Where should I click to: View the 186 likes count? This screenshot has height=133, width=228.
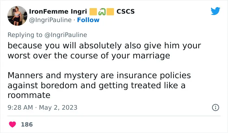pos(27,125)
